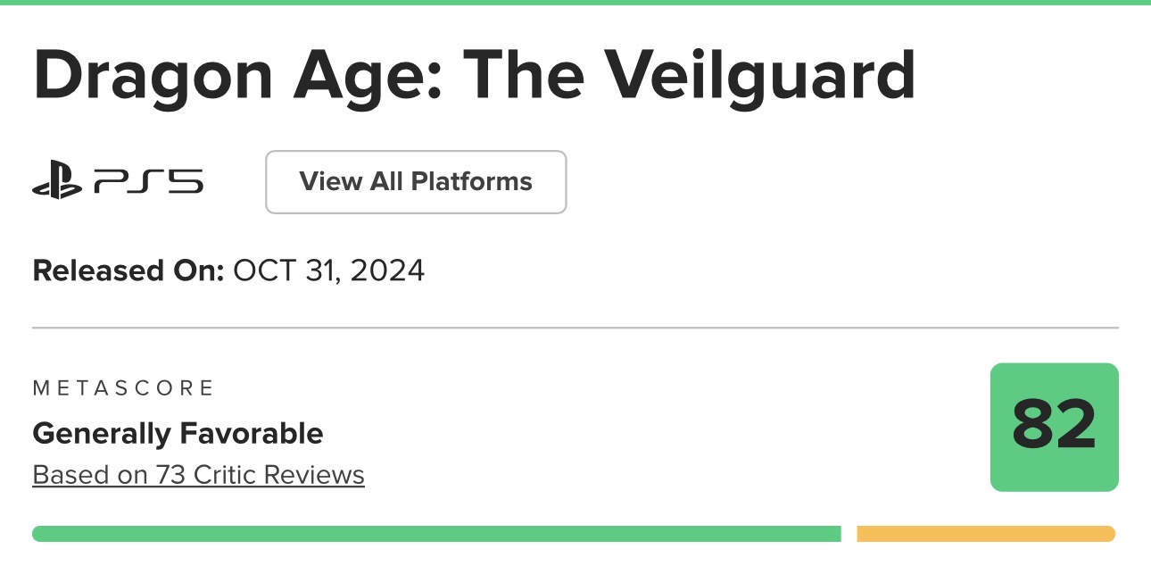The width and height of the screenshot is (1151, 574).
Task: Click the word Platforms in the button
Action: coord(471,182)
